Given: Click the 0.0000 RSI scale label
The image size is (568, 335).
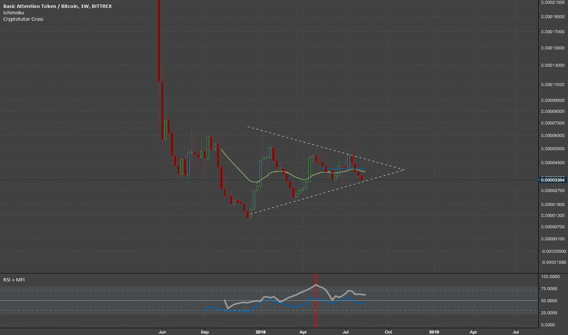Looking at the screenshot, I should pos(548,325).
